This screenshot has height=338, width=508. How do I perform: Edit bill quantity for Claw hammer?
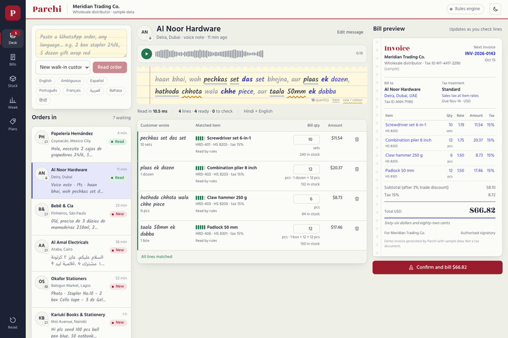pyautogui.click(x=306, y=199)
